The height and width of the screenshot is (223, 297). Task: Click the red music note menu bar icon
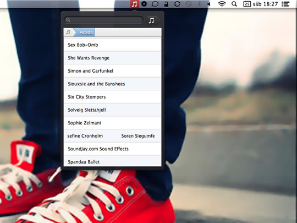pyautogui.click(x=135, y=4)
